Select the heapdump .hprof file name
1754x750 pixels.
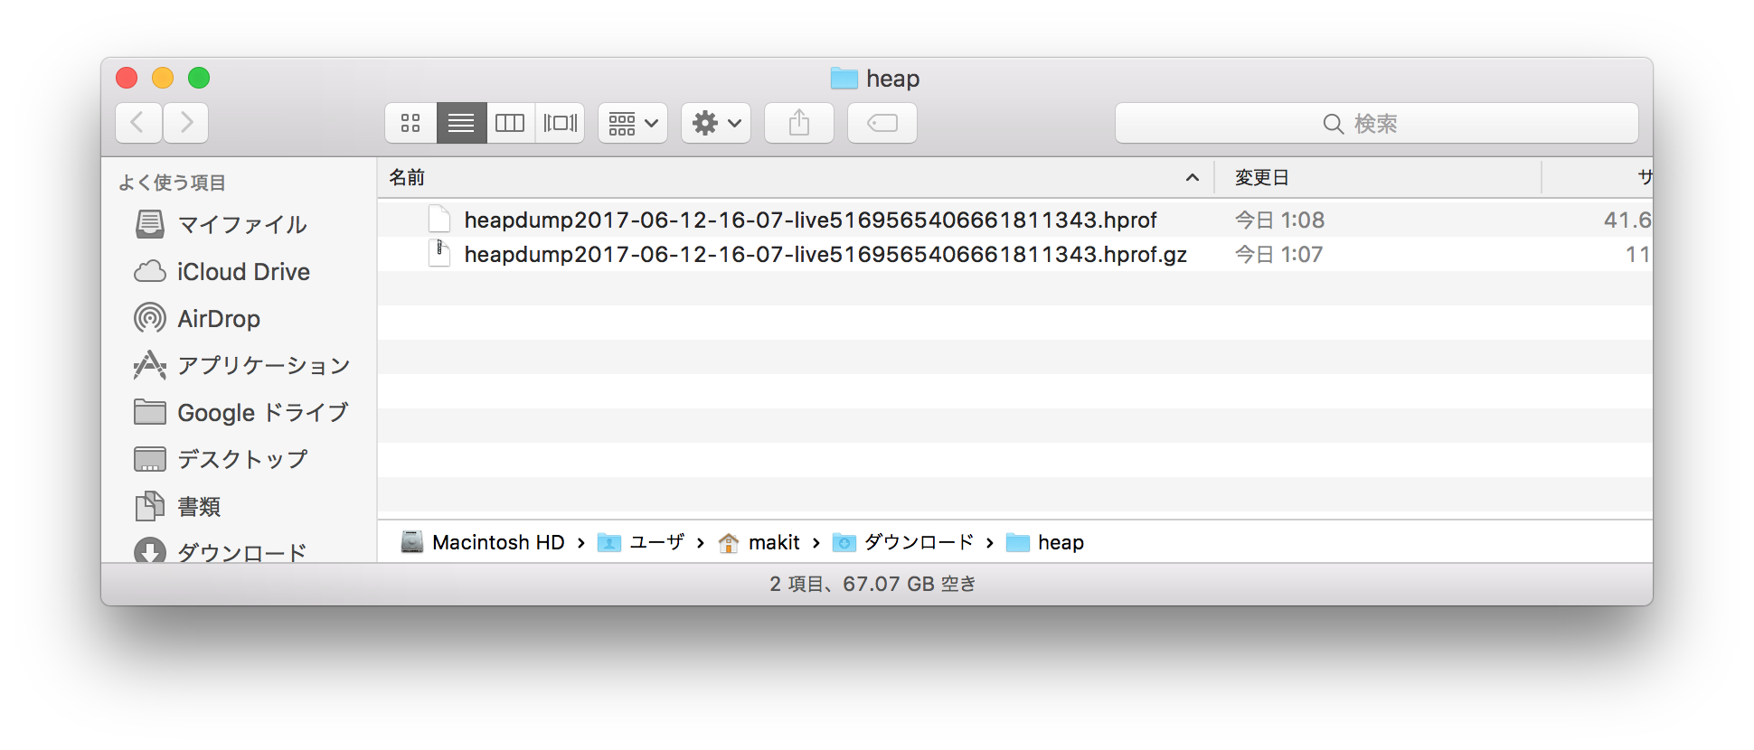810,220
